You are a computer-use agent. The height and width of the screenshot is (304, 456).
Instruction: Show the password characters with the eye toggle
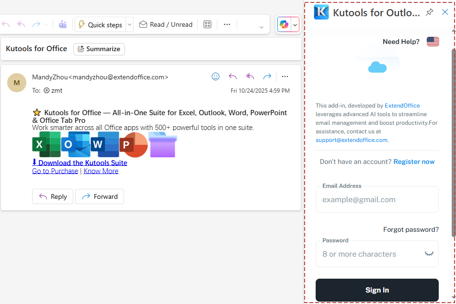coord(429,254)
